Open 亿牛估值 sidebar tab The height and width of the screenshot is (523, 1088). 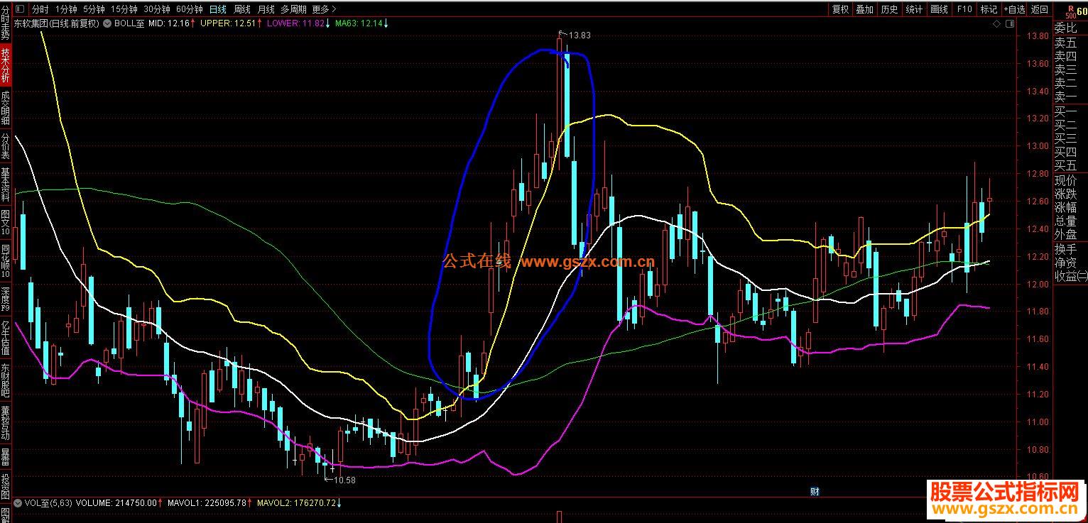coord(6,338)
